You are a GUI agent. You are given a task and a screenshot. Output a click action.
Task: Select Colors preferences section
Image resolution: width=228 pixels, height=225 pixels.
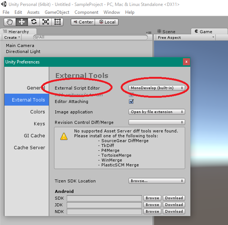[26, 112]
